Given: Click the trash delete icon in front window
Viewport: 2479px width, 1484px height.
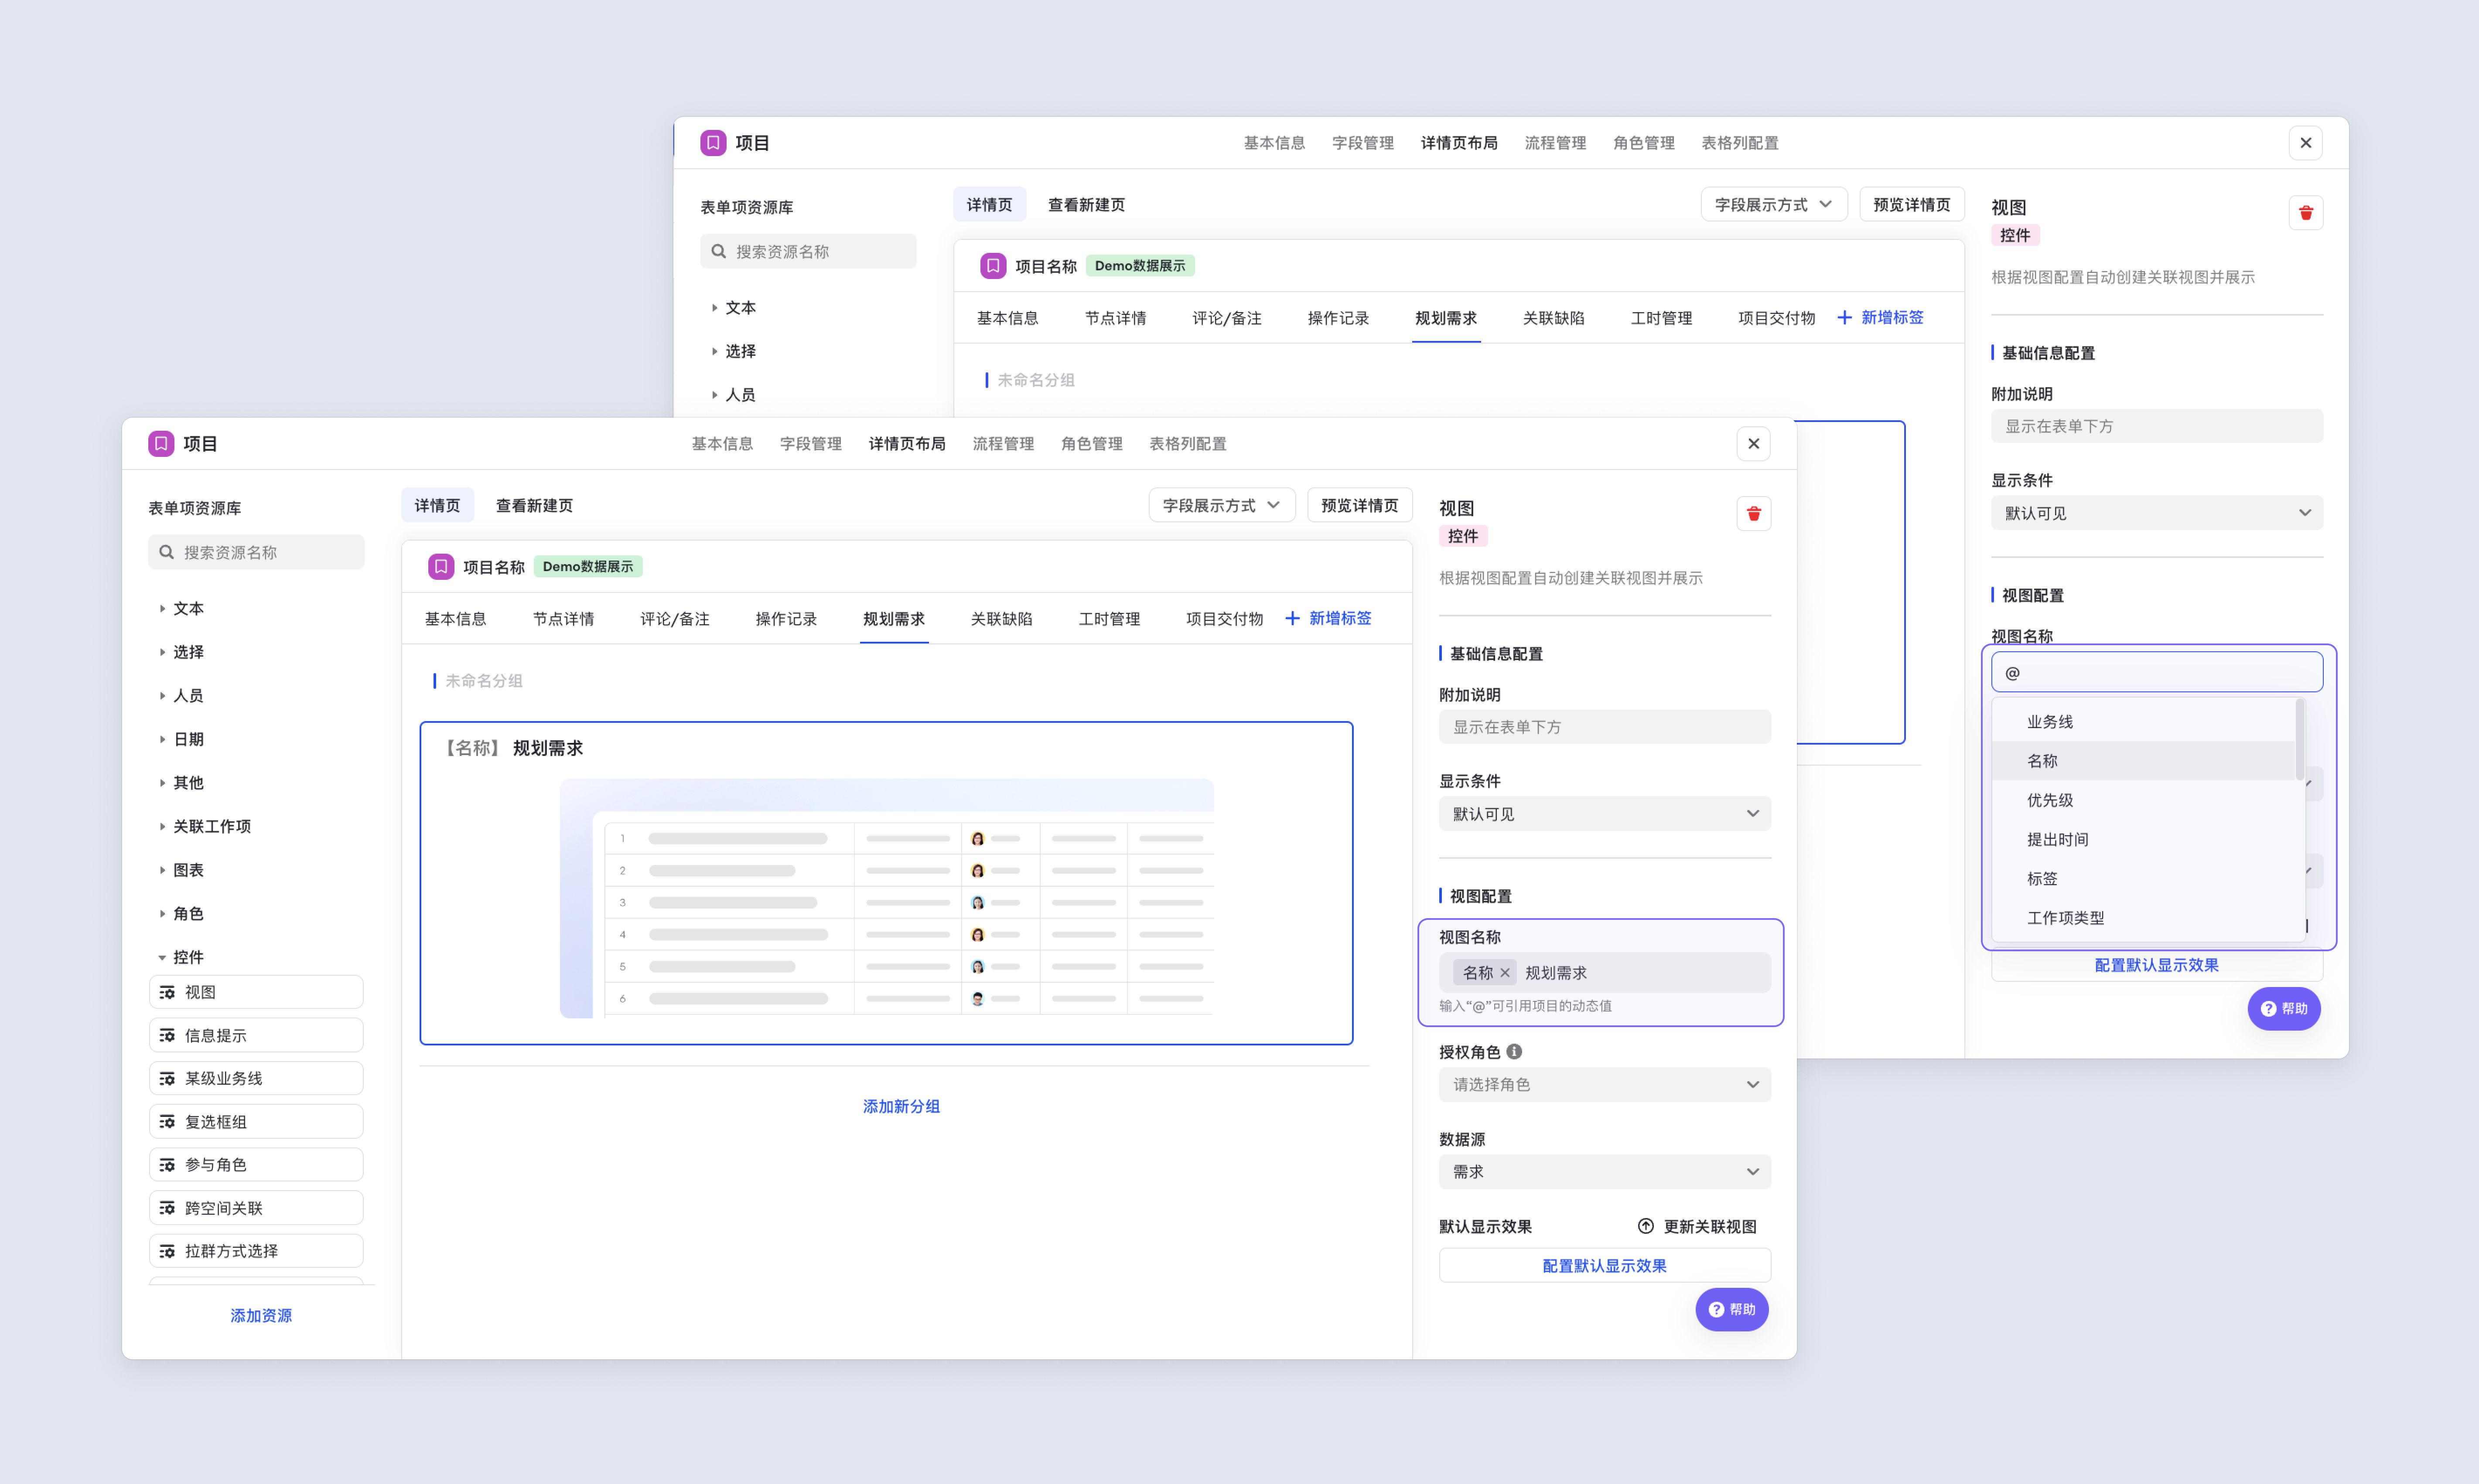Looking at the screenshot, I should click(x=1753, y=514).
